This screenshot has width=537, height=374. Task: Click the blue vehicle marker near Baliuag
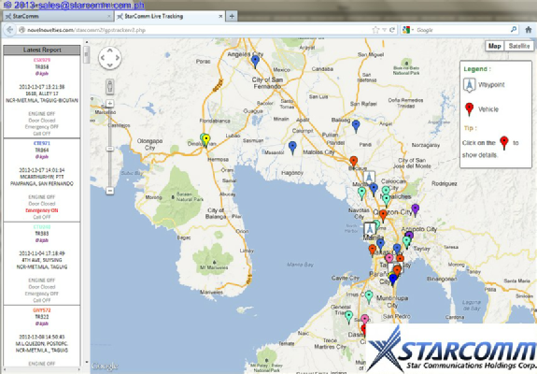(356, 126)
